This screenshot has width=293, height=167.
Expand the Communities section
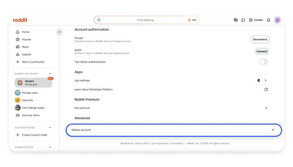50,147
